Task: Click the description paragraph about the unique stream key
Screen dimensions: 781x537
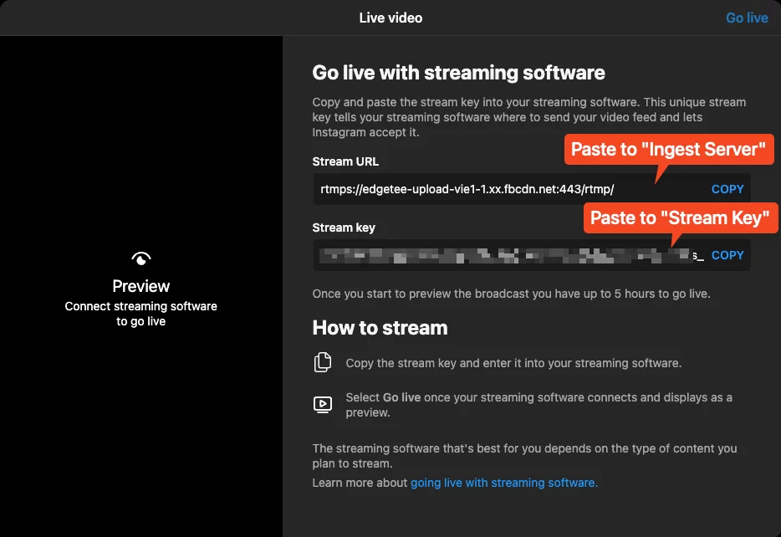Action: (529, 117)
